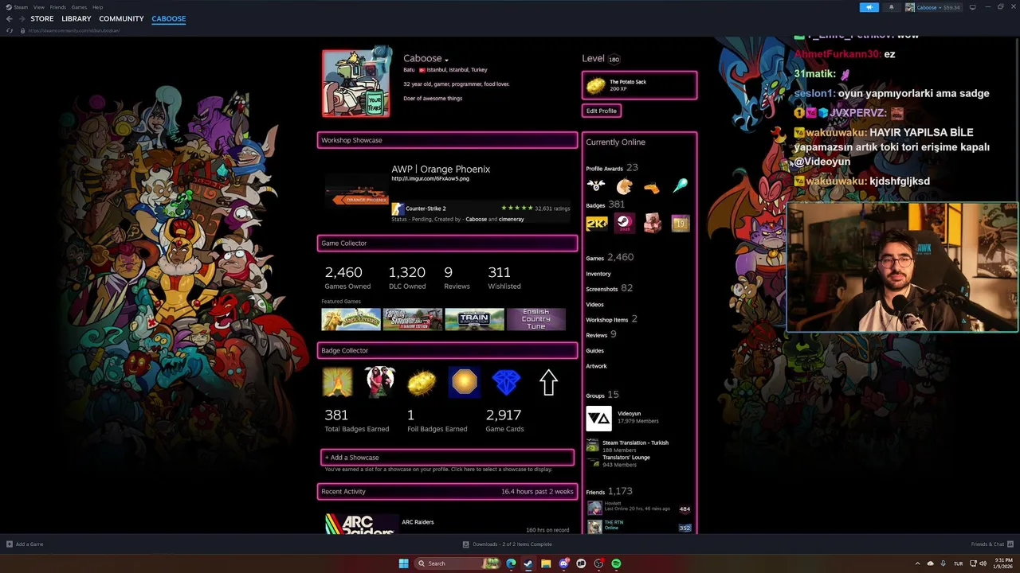Screen dimensions: 1020x573
Task: Open the Games menu
Action: pyautogui.click(x=79, y=7)
